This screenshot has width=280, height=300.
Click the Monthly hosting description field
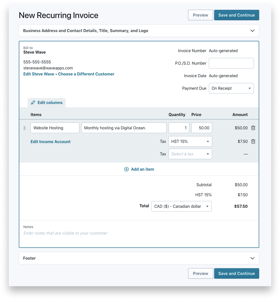[x=124, y=128]
